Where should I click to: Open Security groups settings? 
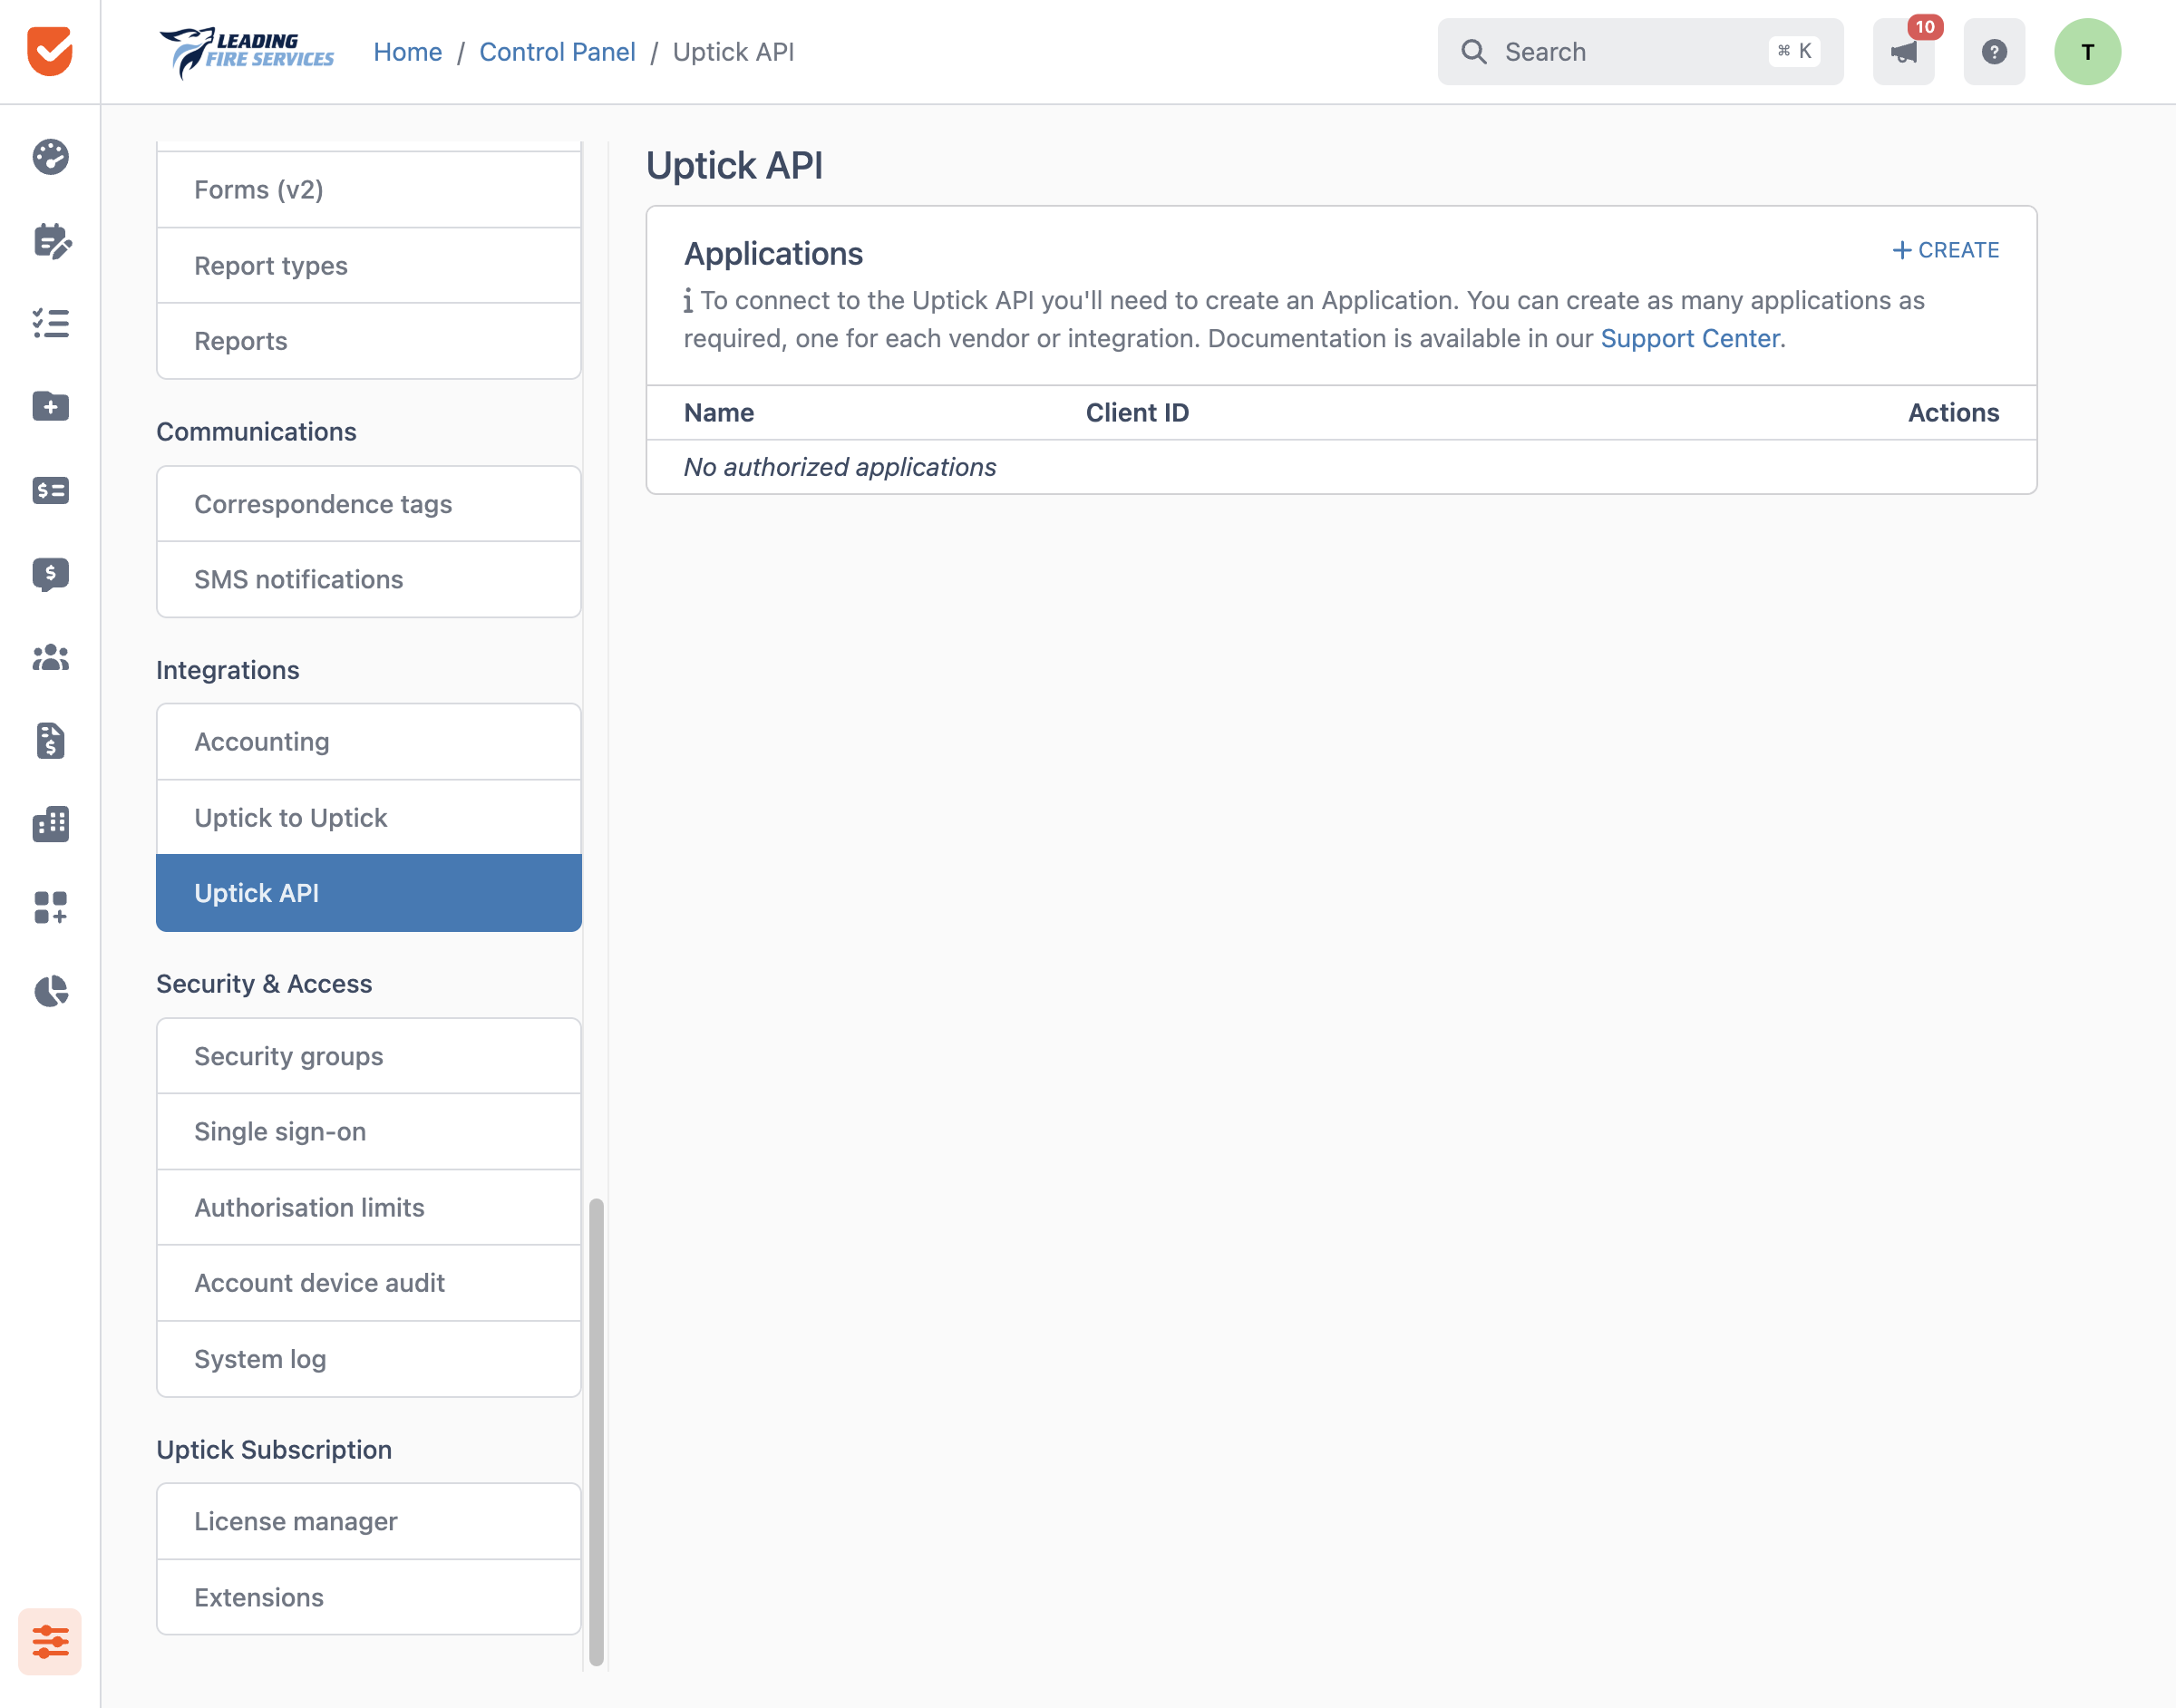(x=369, y=1056)
